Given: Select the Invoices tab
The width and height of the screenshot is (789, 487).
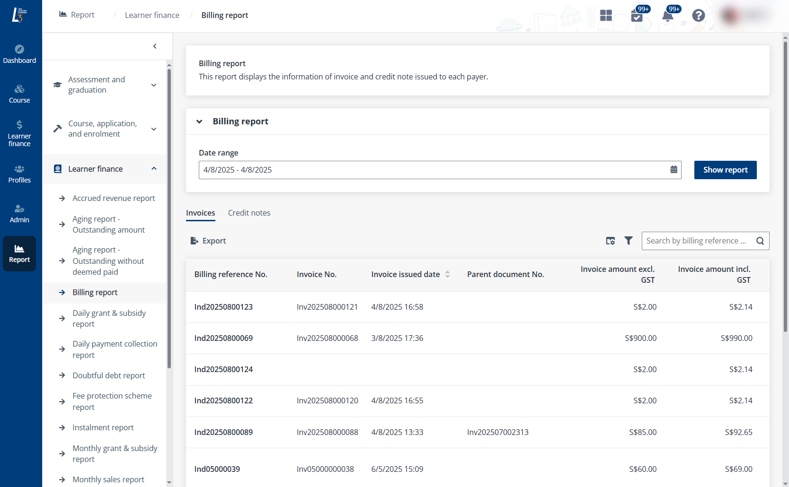Looking at the screenshot, I should click(x=200, y=213).
